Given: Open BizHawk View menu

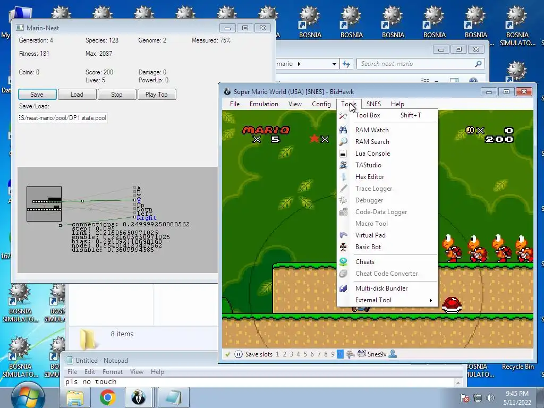Looking at the screenshot, I should pos(295,104).
